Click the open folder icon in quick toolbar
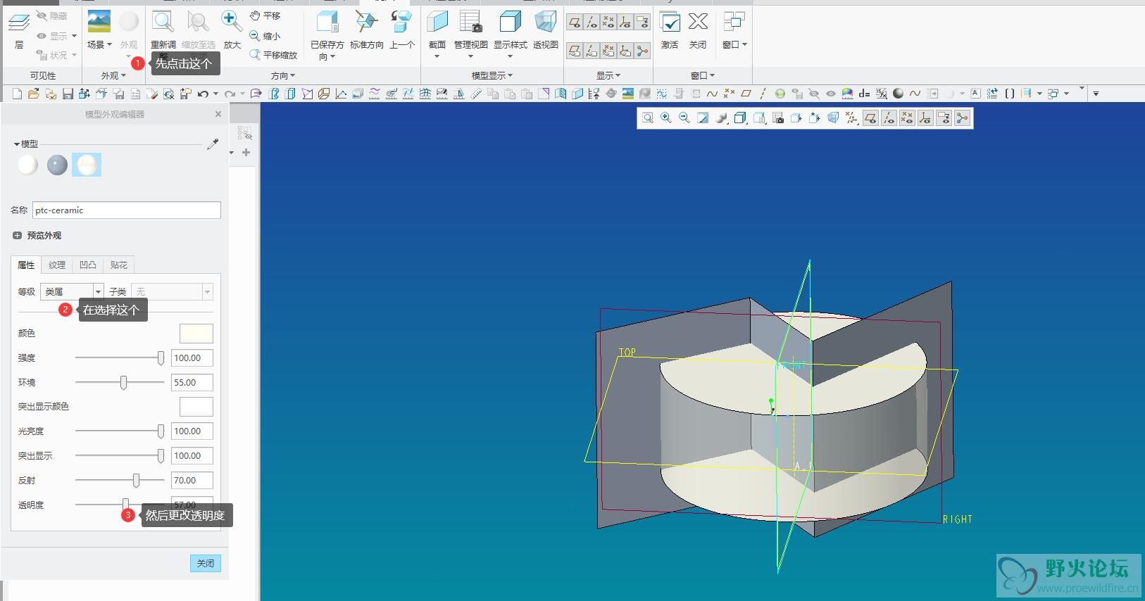Screen dimensions: 1145x601 click(x=33, y=94)
